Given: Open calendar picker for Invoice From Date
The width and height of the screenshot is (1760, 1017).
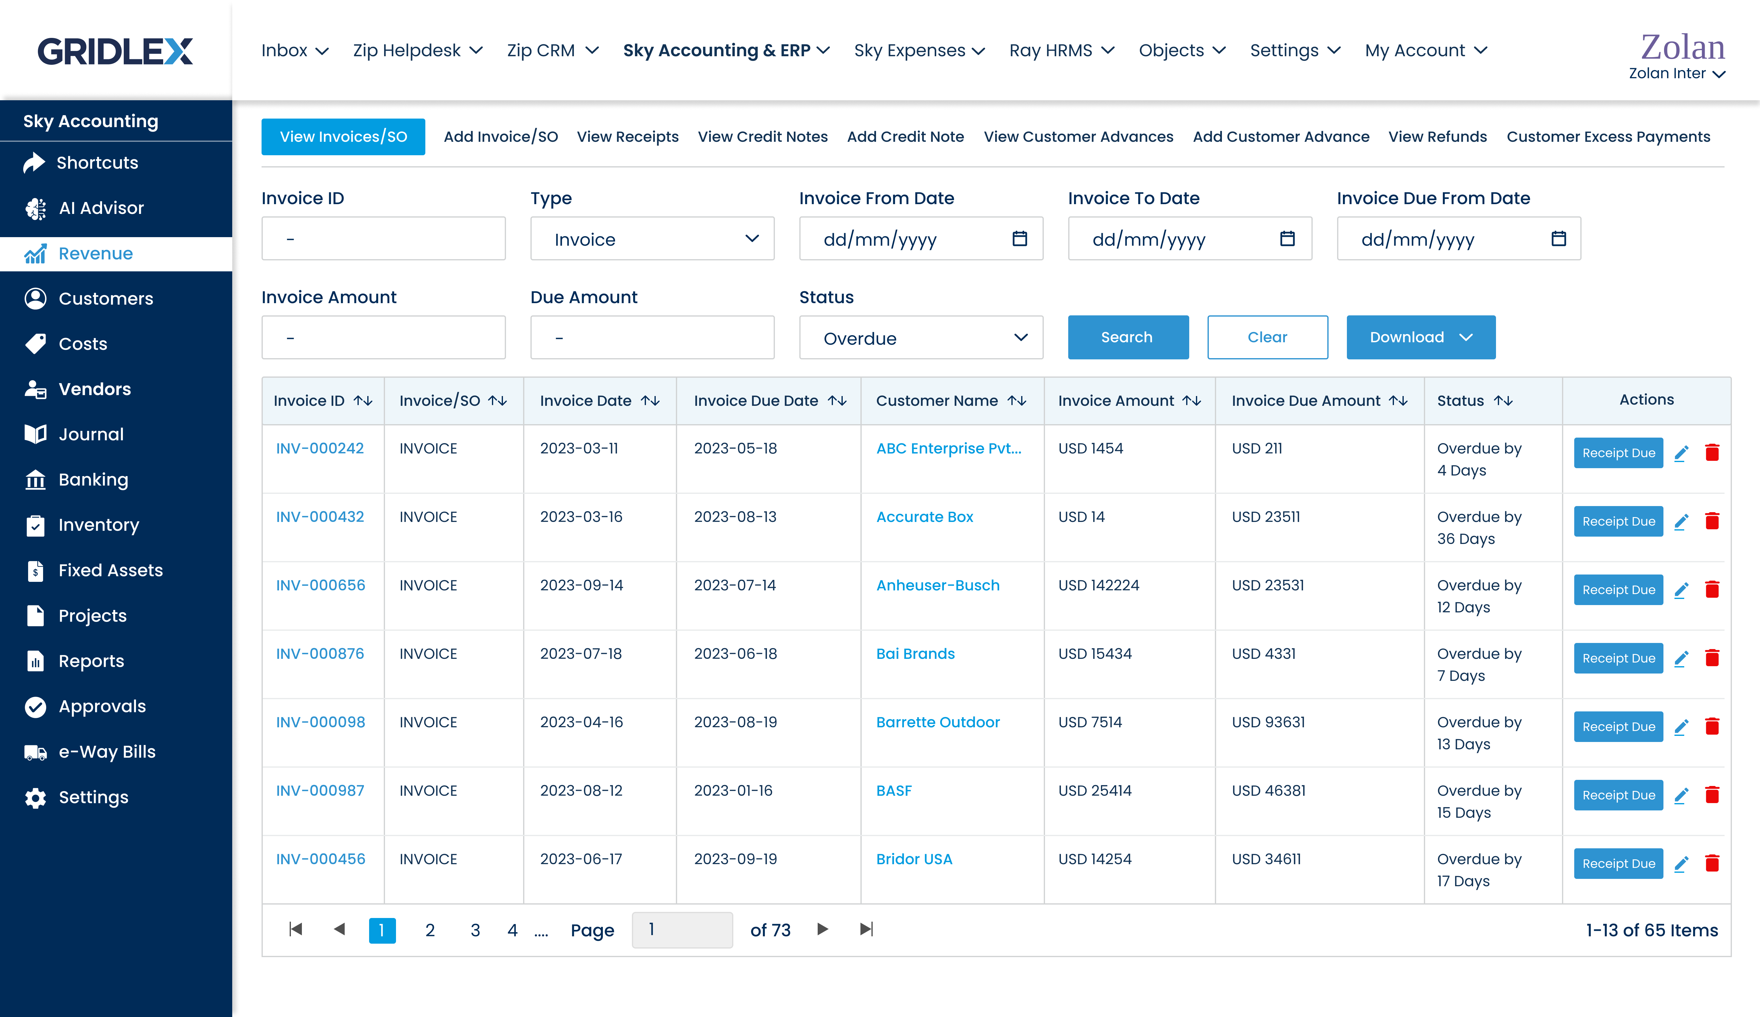Looking at the screenshot, I should click(1019, 239).
